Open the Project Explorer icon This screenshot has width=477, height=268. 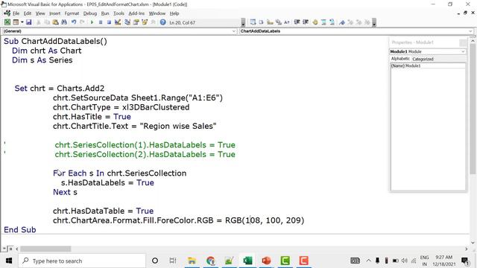click(x=127, y=22)
